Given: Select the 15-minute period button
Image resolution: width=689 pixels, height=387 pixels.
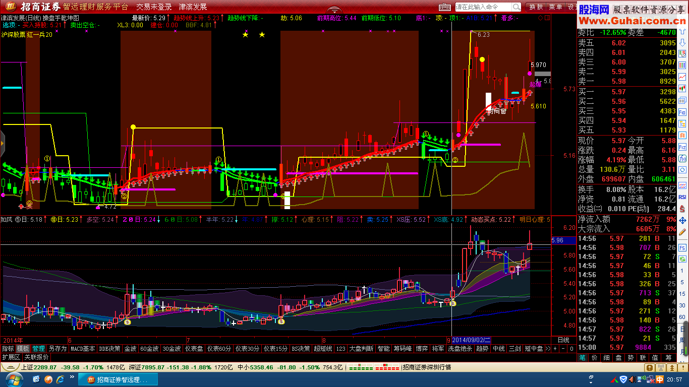Looking at the screenshot, I should coord(682,293).
